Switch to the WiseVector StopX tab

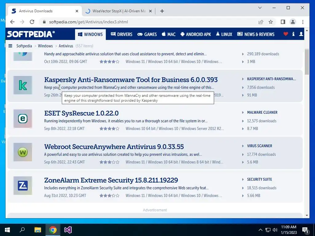tap(118, 11)
